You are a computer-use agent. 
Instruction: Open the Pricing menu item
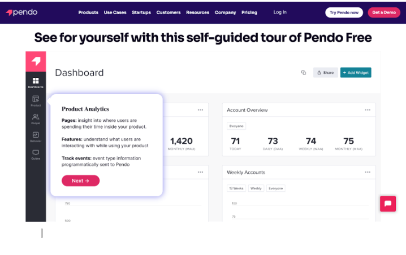(249, 12)
